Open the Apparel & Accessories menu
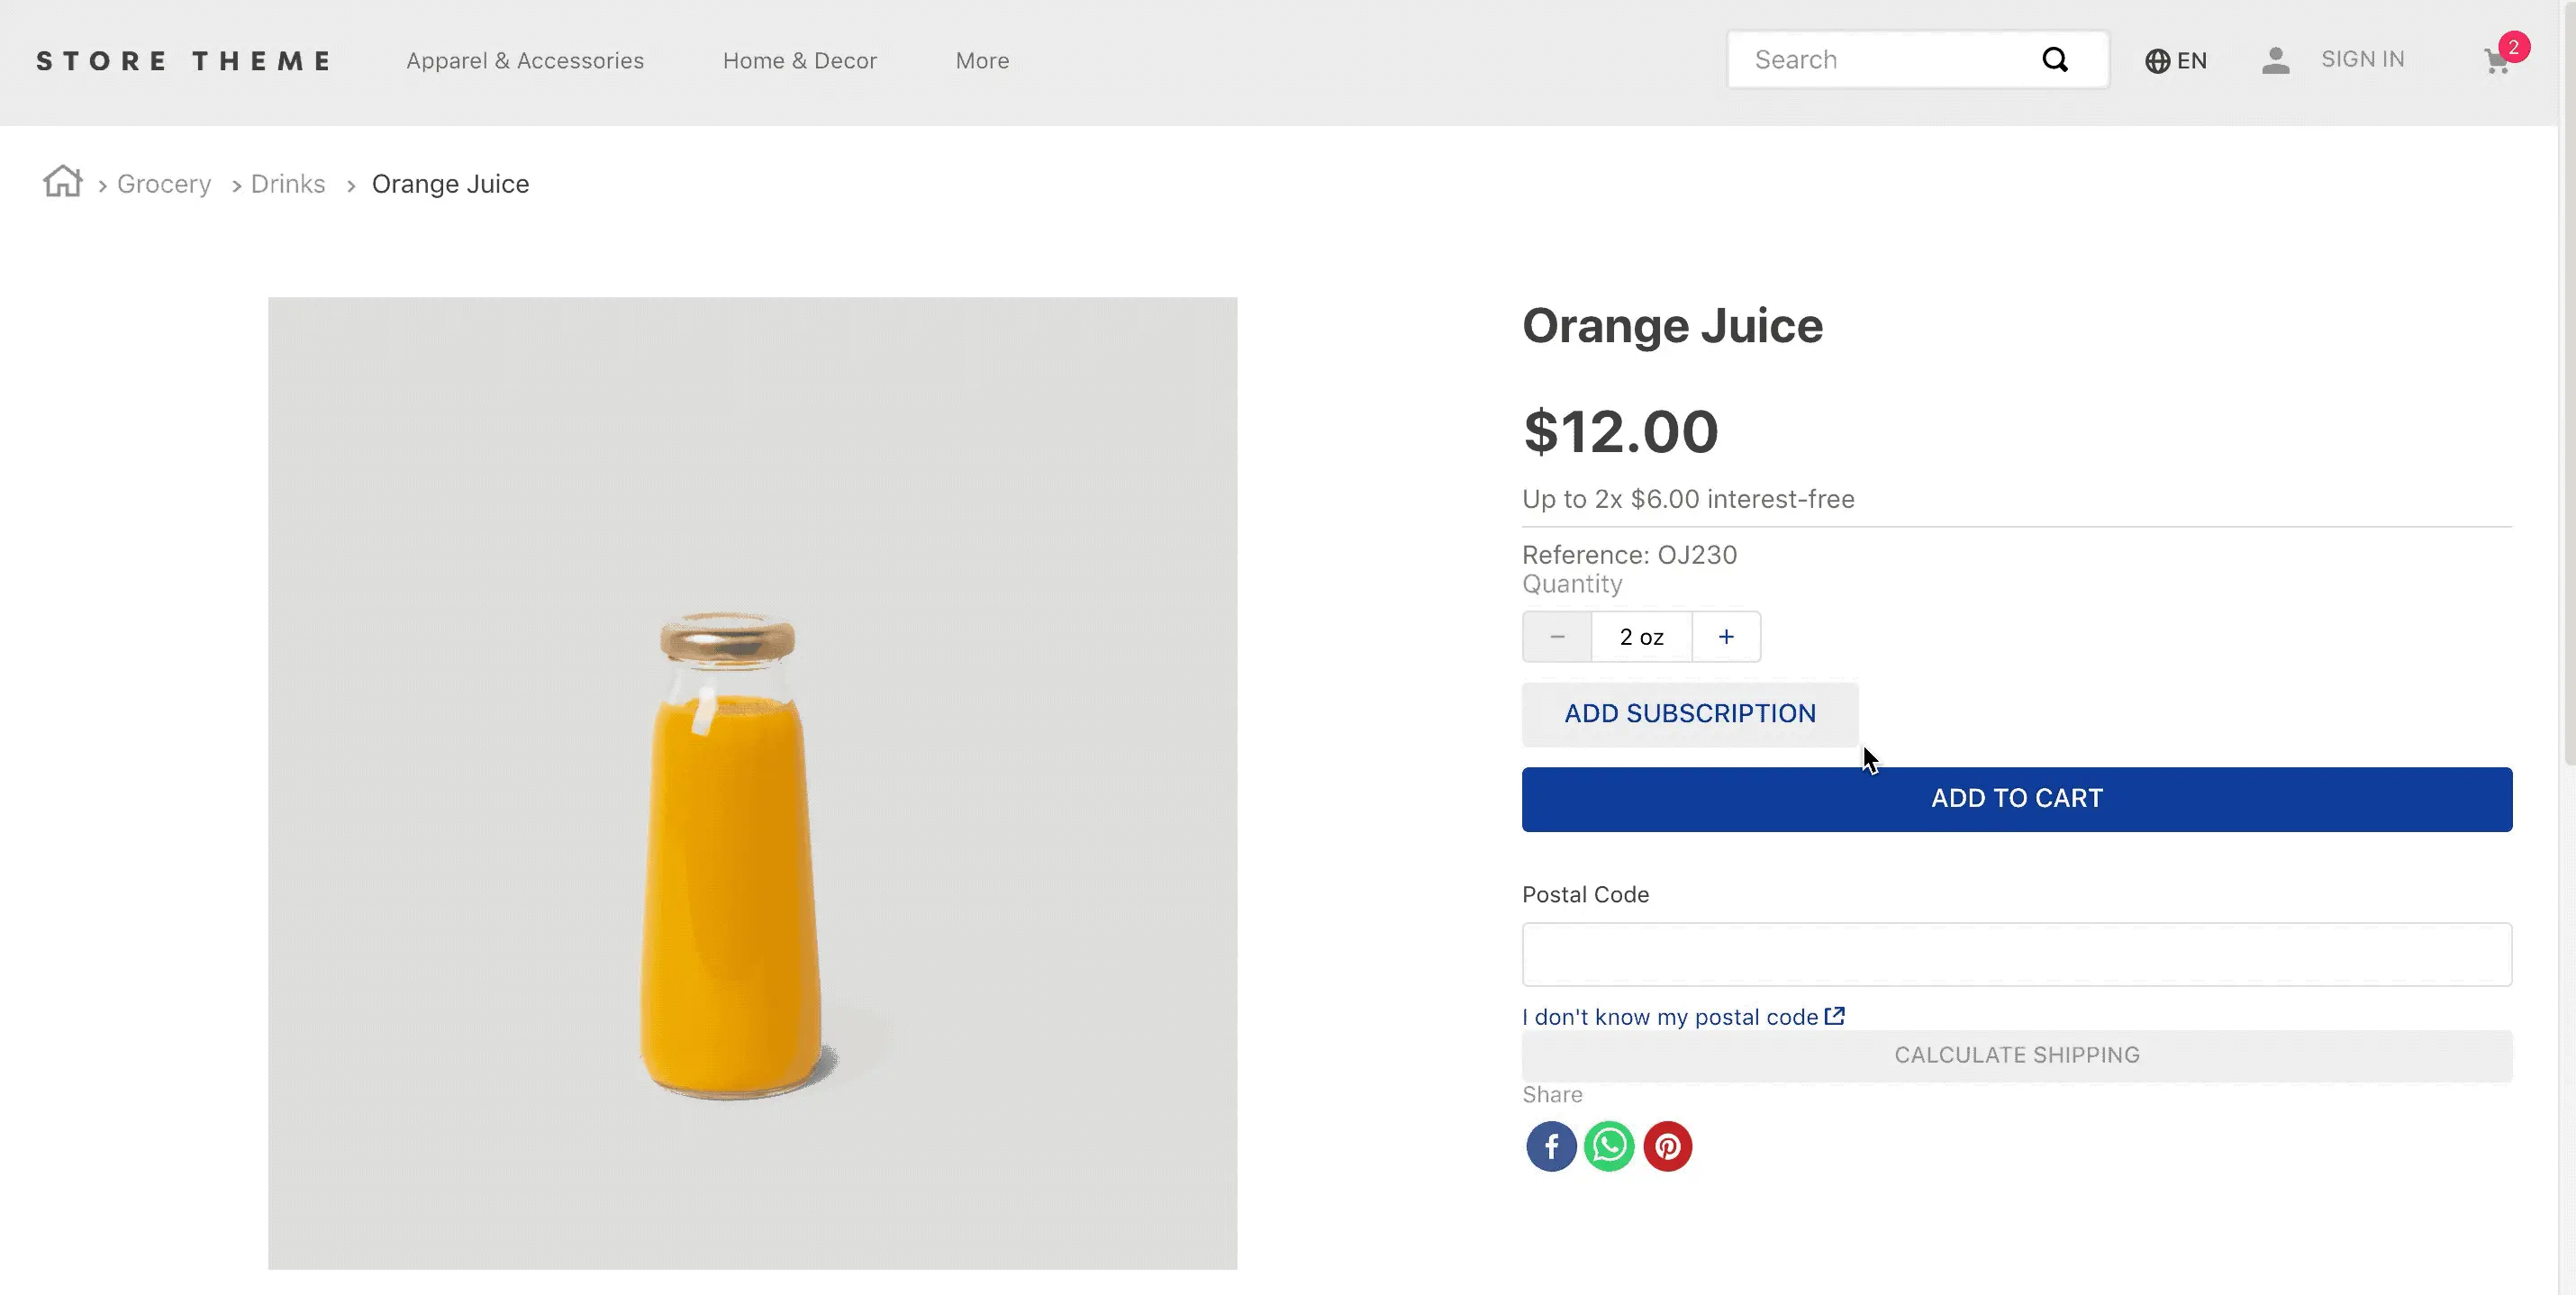 [x=525, y=60]
